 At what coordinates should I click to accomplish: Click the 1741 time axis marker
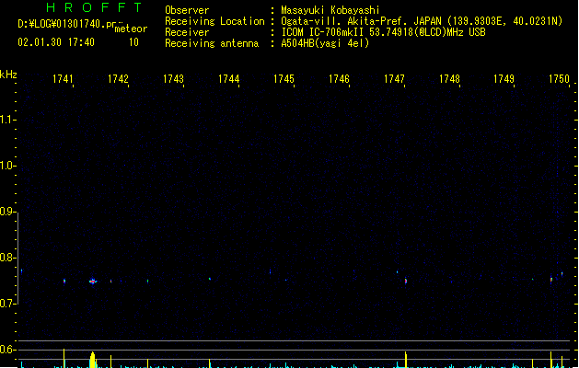coord(63,79)
